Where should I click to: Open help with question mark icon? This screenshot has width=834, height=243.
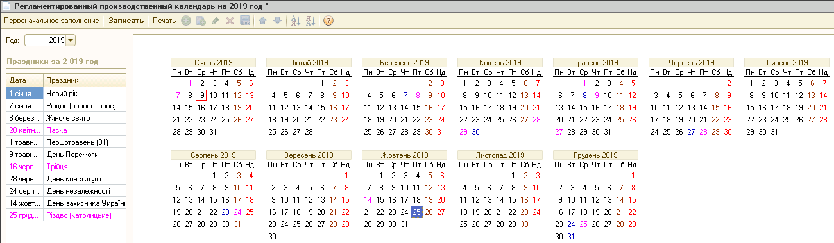tap(328, 21)
